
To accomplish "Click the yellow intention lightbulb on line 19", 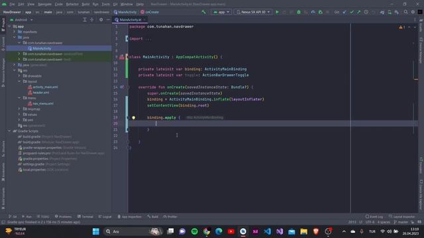I will click(134, 118).
